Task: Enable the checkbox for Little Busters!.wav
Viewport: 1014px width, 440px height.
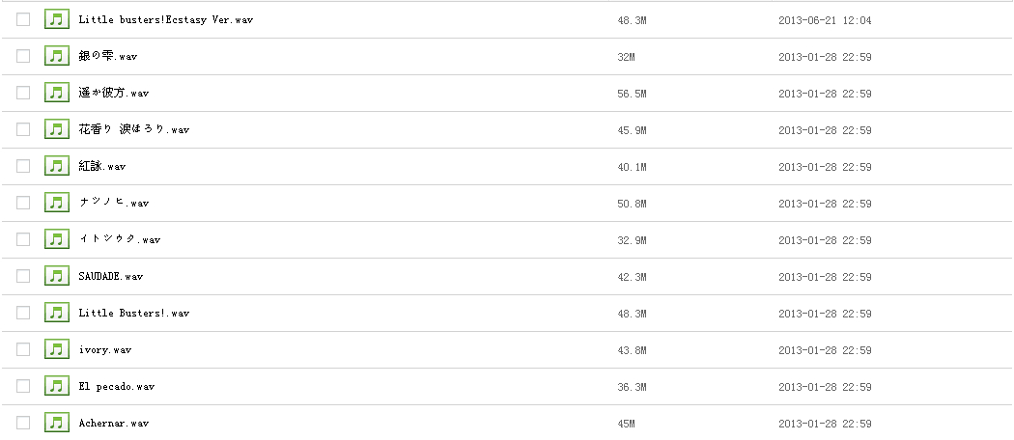Action: click(x=23, y=313)
